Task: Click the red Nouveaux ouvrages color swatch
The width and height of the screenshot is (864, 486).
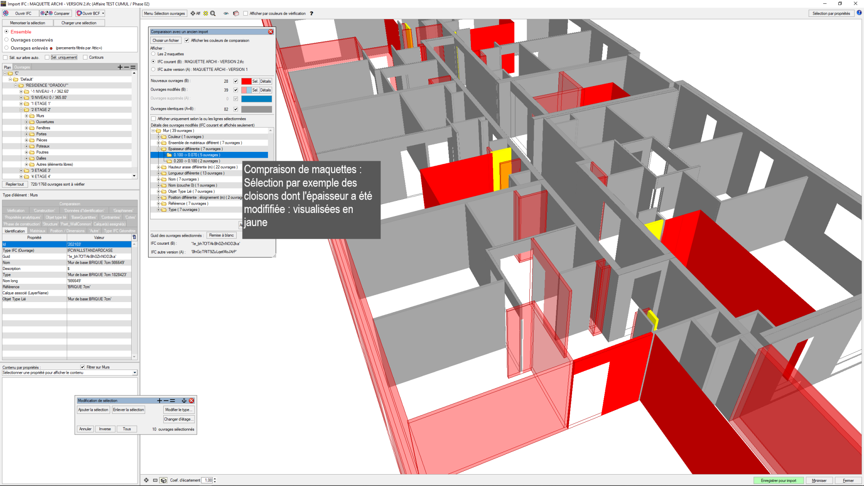Action: 246,81
